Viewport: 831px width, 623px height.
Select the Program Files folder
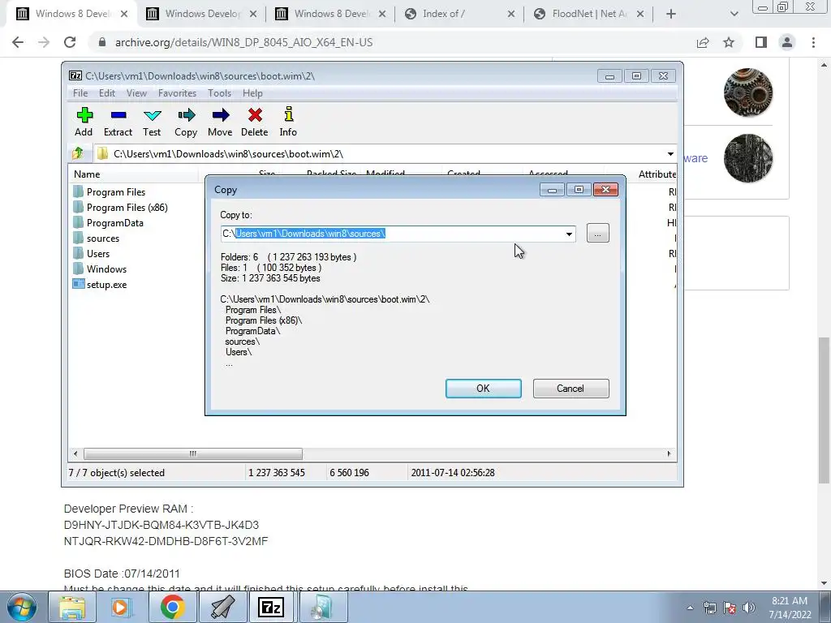tap(110, 191)
